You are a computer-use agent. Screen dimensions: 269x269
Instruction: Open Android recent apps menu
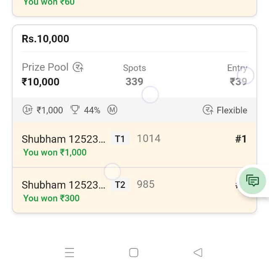[69, 252]
